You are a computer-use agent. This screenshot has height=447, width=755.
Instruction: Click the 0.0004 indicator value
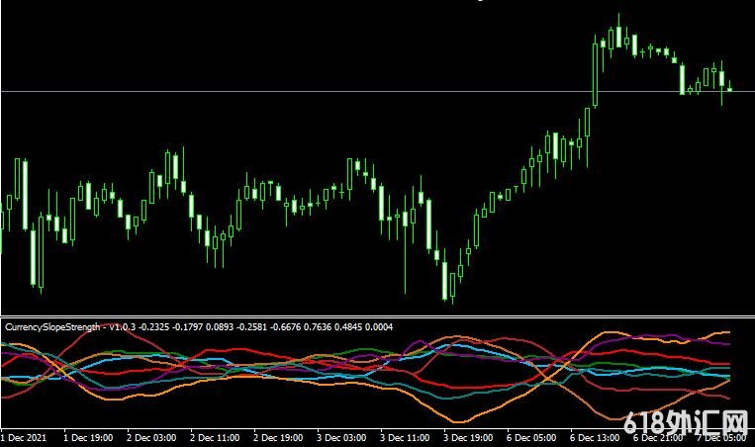379,327
